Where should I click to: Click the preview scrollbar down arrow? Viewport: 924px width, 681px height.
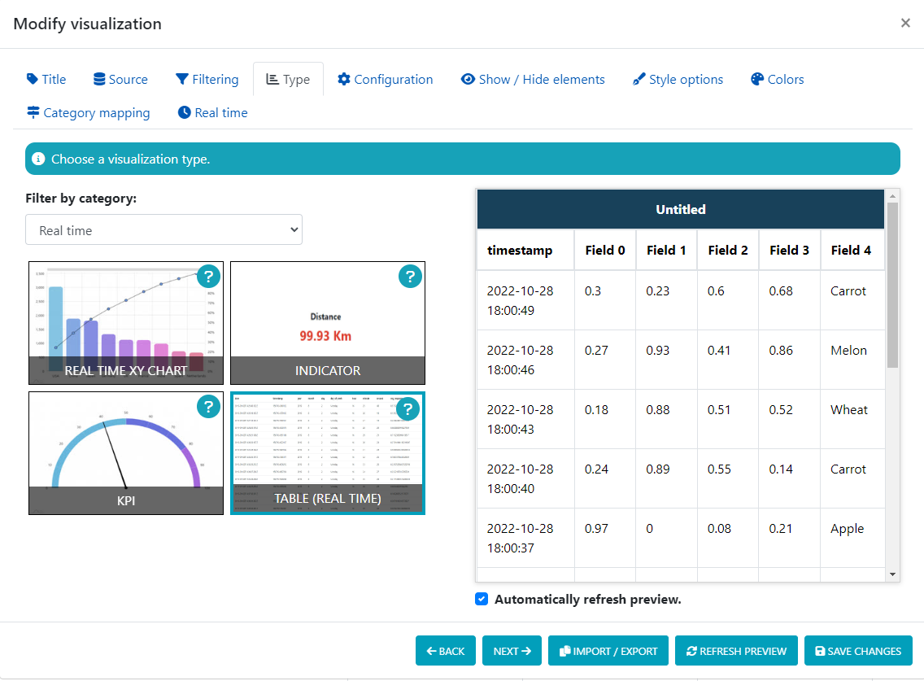coord(892,574)
